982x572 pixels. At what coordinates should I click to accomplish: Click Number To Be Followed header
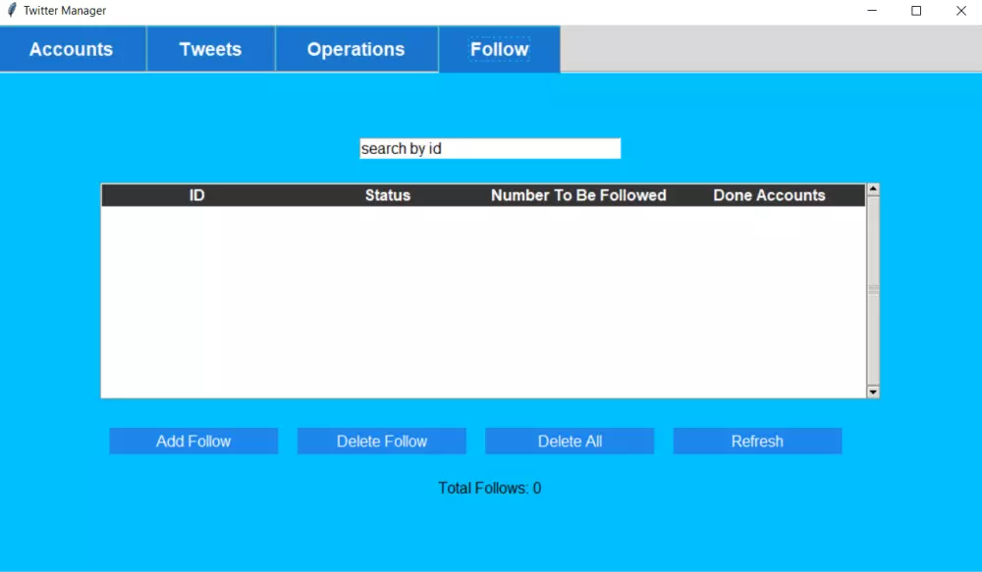point(578,195)
